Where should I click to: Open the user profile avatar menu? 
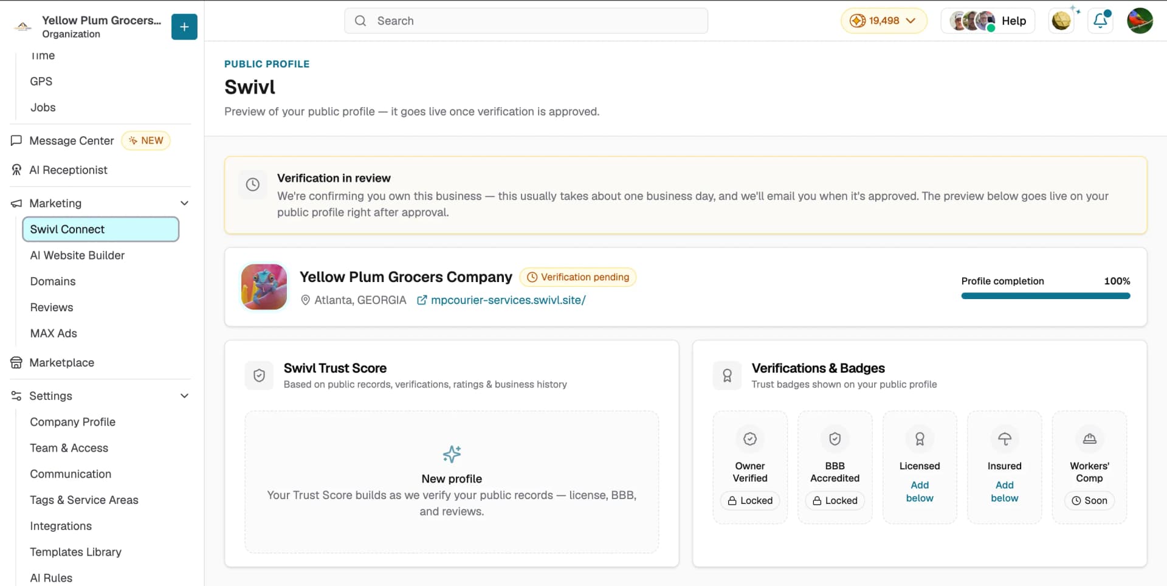1140,21
